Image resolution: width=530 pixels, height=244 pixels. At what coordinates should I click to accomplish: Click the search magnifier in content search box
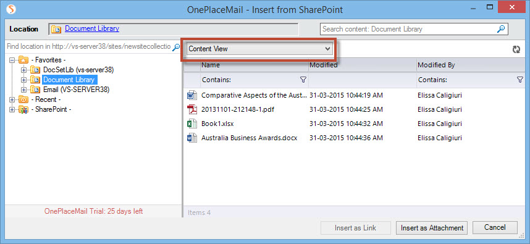pos(501,29)
